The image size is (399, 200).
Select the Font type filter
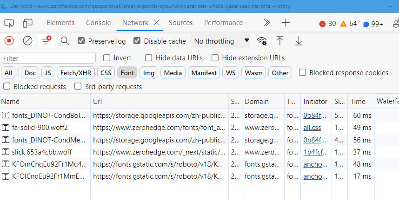[127, 73]
